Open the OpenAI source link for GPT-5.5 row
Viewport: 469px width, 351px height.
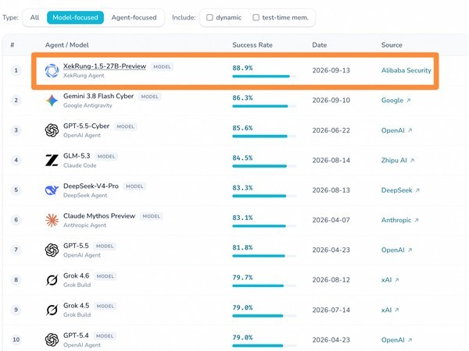[x=392, y=250]
